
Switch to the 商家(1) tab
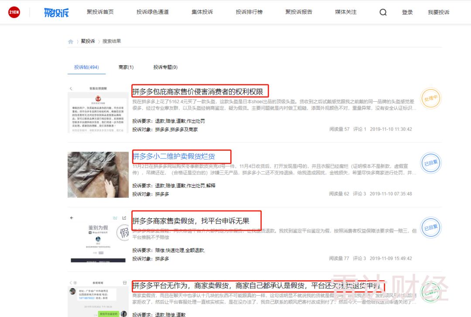[x=126, y=67]
